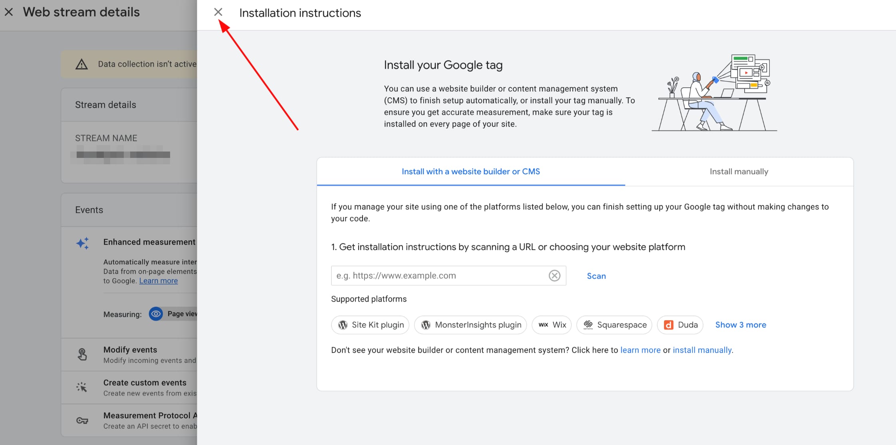The width and height of the screenshot is (896, 445).
Task: Select the Squarespace platform chip
Action: [x=614, y=325]
